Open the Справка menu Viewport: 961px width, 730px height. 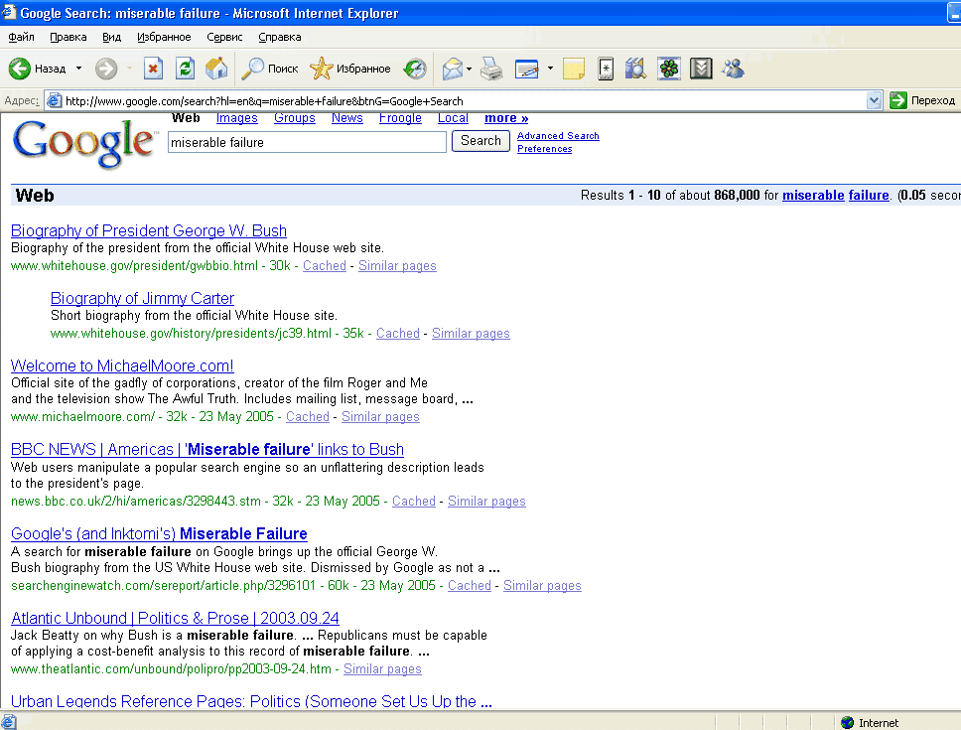280,37
